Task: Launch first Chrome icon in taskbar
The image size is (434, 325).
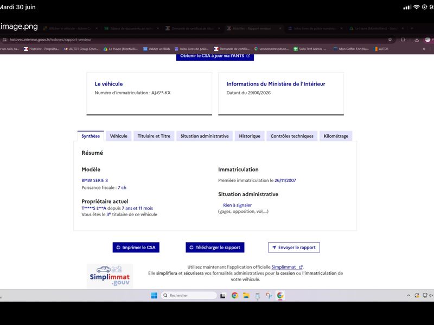Action: [x=235, y=295]
